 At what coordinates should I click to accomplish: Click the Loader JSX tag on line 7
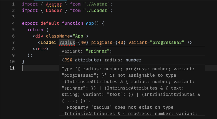(x=49, y=43)
